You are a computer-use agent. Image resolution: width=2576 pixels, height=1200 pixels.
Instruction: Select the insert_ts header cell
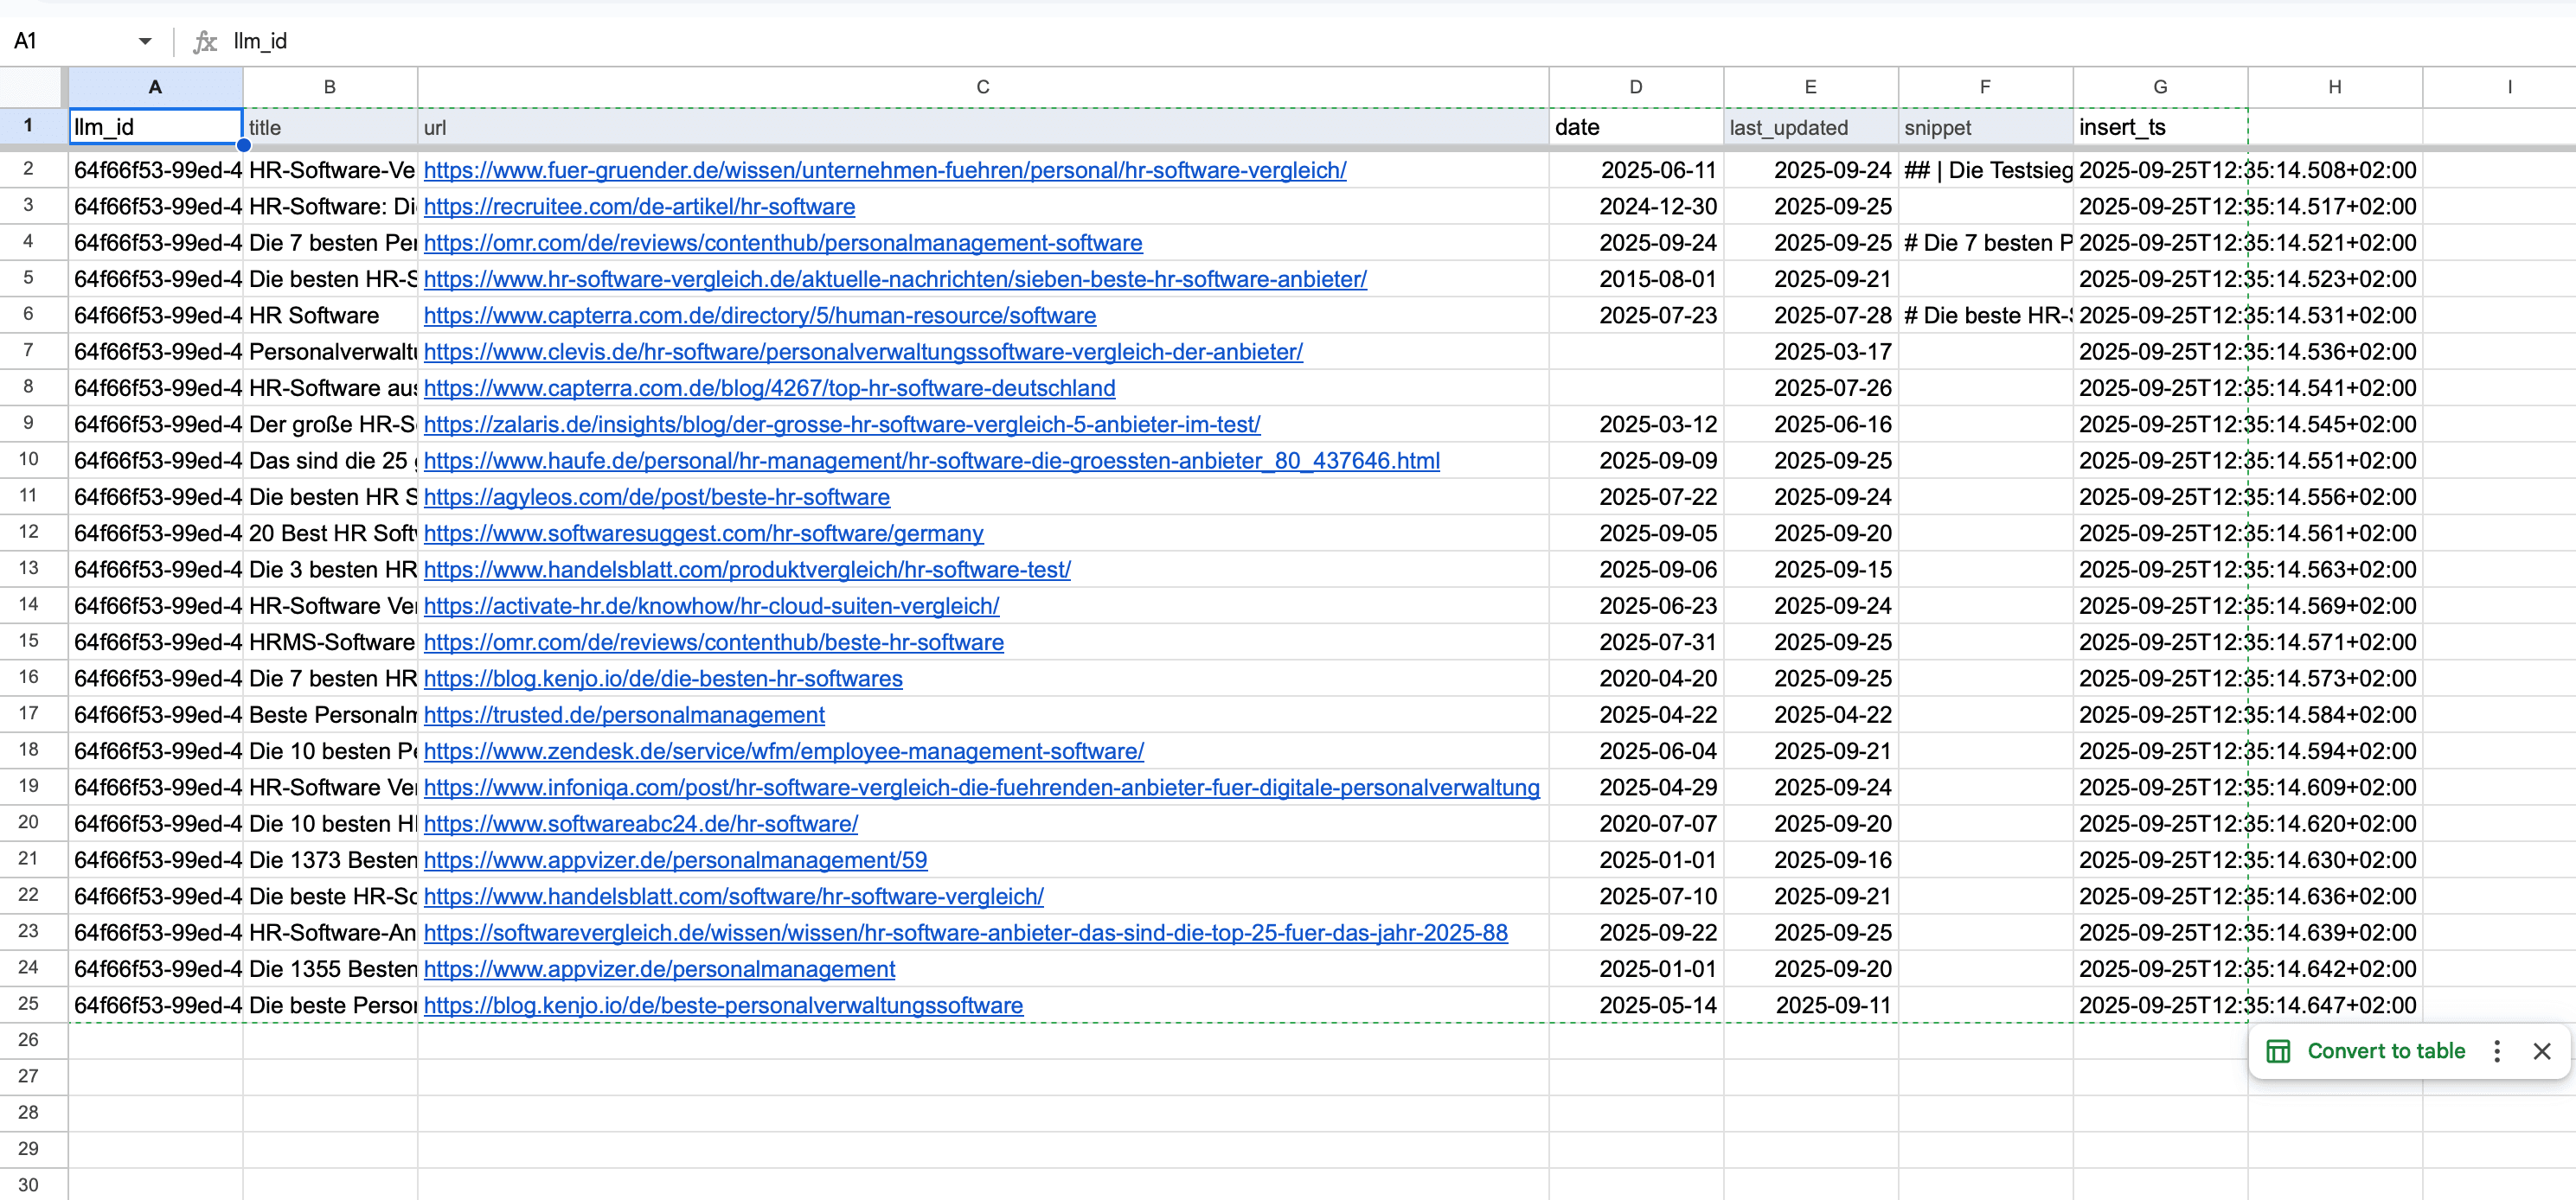coord(2159,128)
